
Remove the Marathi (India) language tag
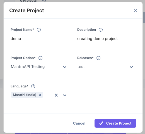coord(40,95)
